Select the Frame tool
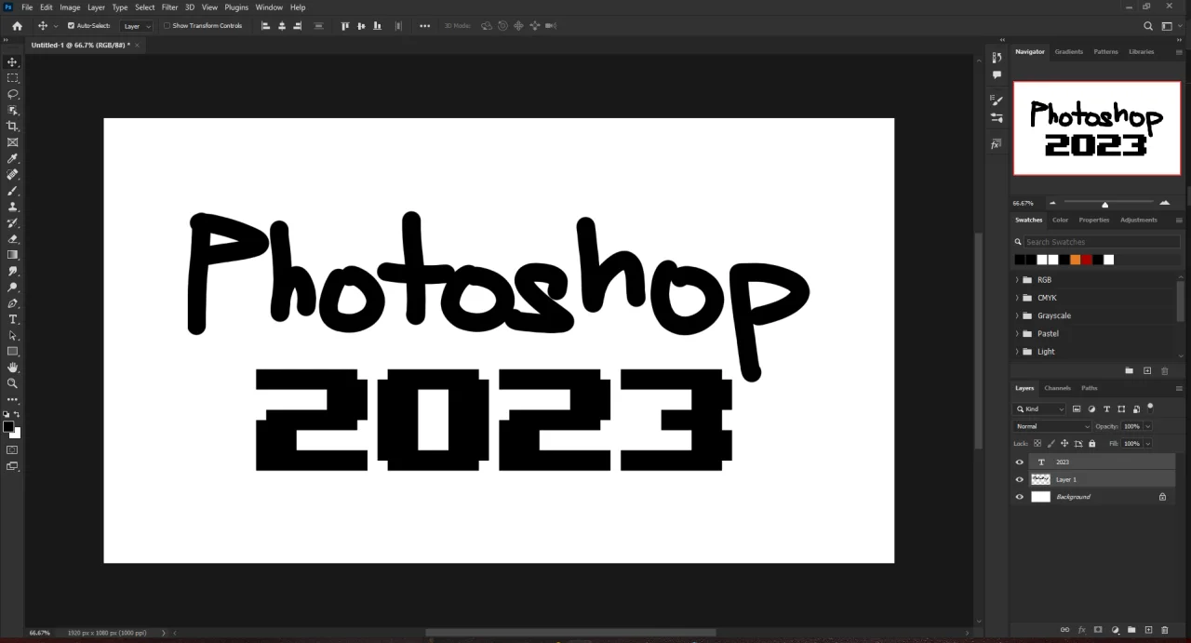1191x643 pixels. coord(12,142)
